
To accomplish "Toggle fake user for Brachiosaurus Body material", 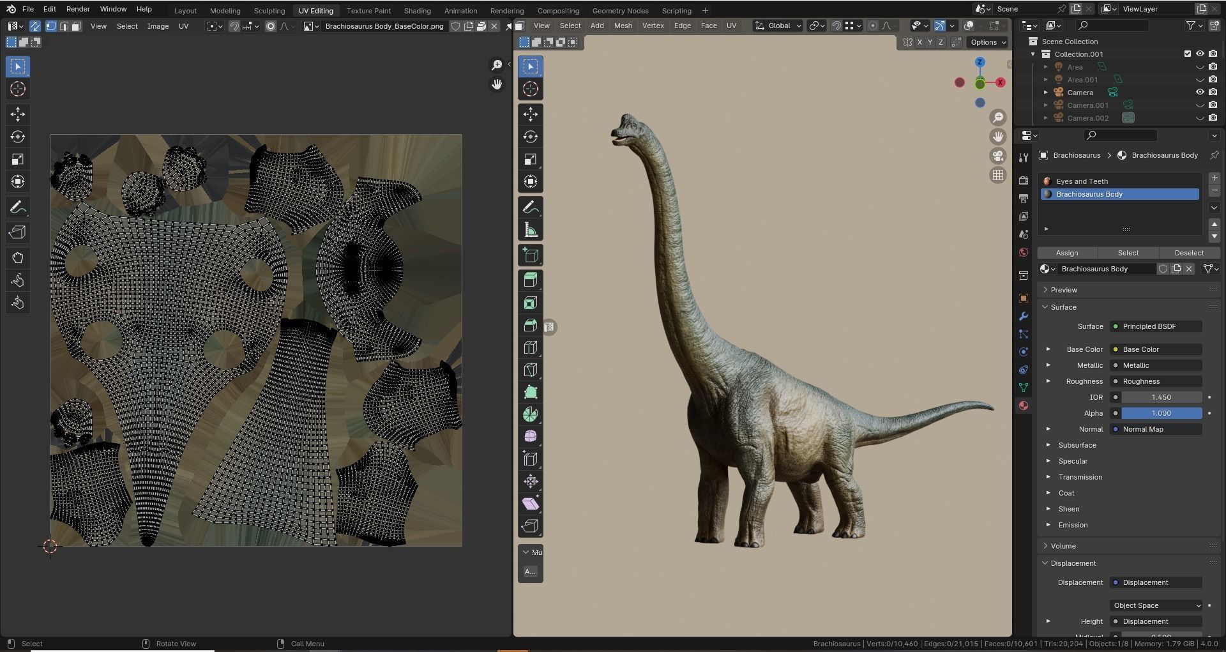I will [x=1163, y=269].
